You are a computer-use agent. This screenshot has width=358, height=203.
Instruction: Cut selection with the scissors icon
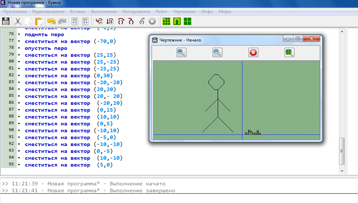[17, 21]
